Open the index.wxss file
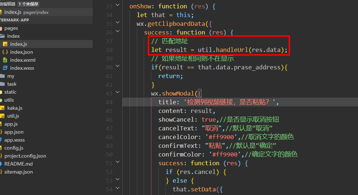The height and width of the screenshot is (195, 358). (x=22, y=68)
